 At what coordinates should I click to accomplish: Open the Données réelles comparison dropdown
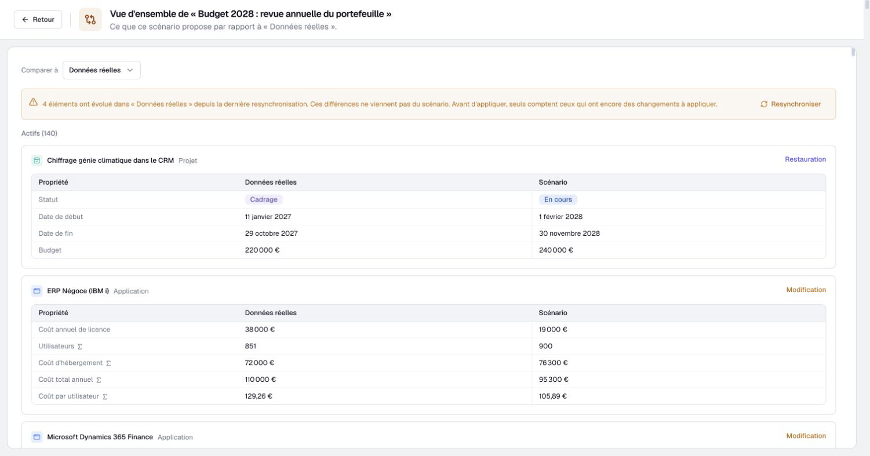pyautogui.click(x=101, y=70)
